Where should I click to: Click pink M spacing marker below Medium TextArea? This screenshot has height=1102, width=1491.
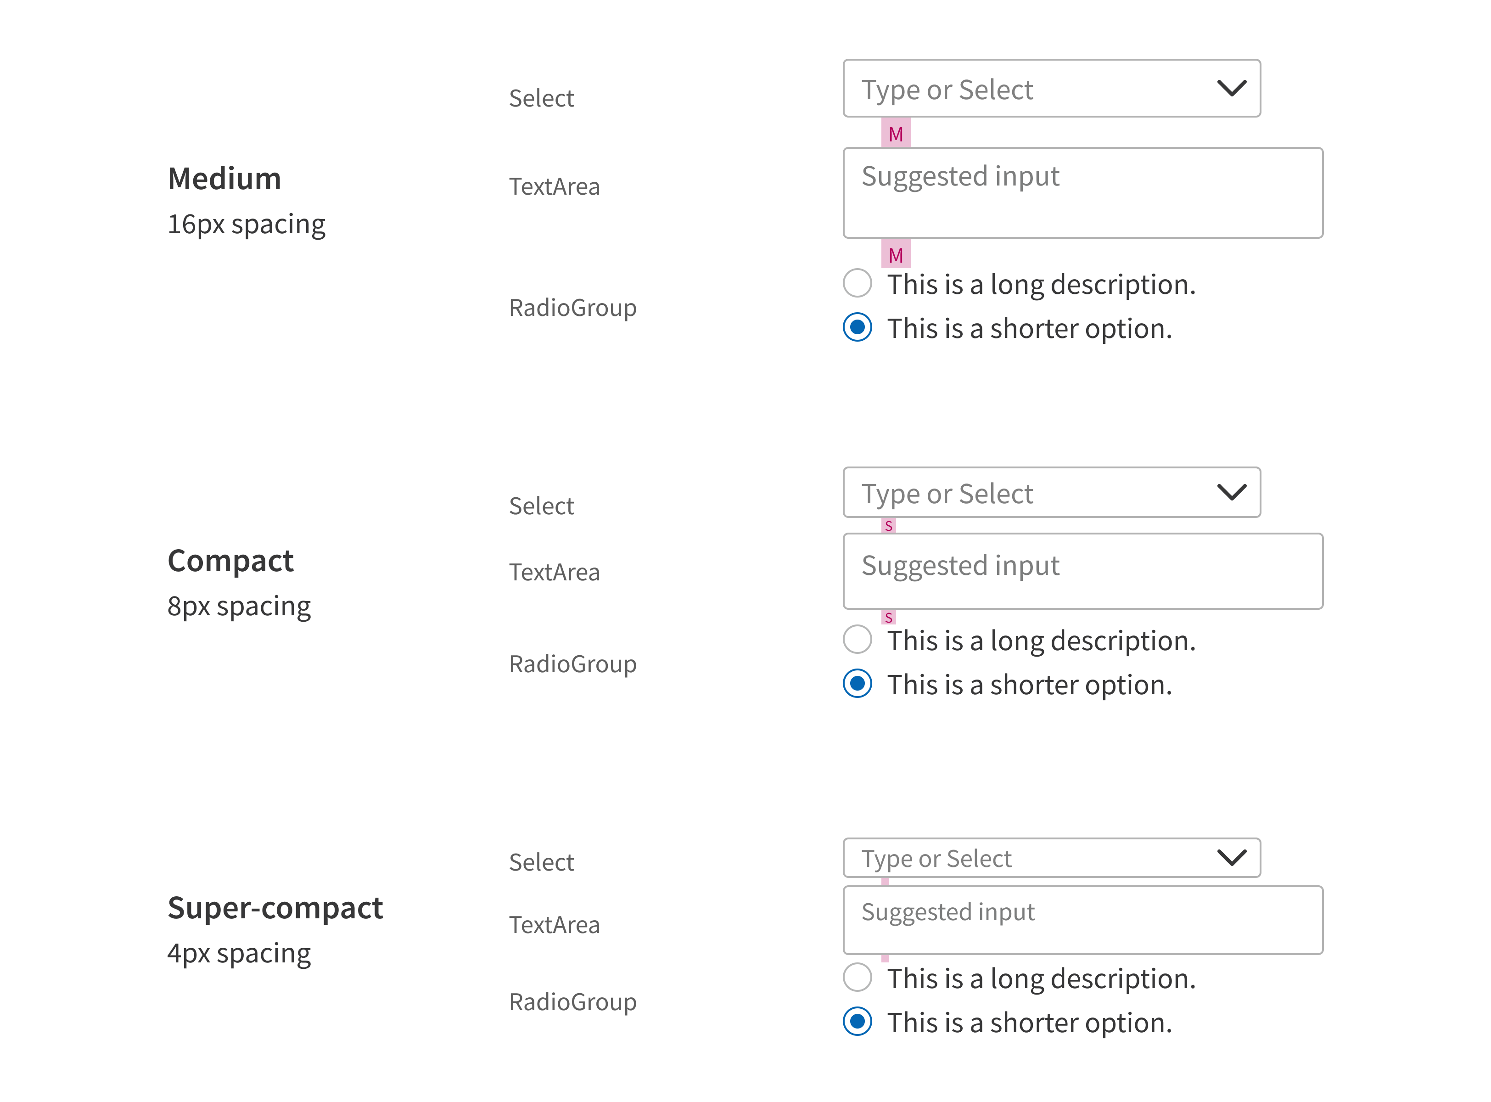(x=895, y=253)
